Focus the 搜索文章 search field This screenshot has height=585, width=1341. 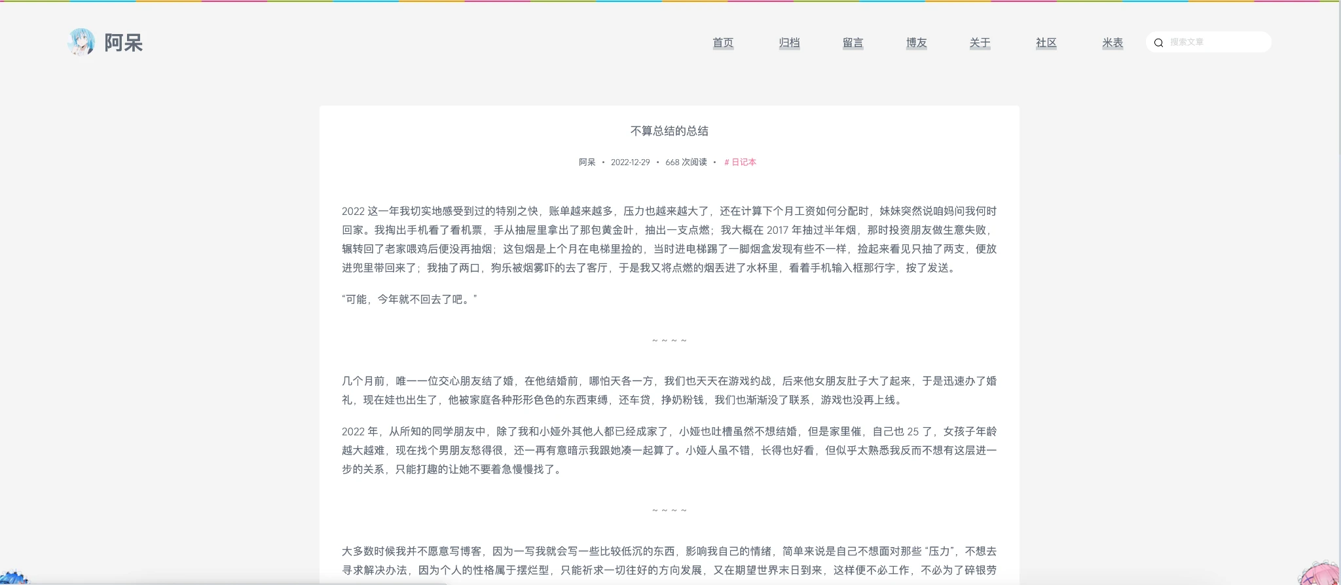tap(1217, 42)
